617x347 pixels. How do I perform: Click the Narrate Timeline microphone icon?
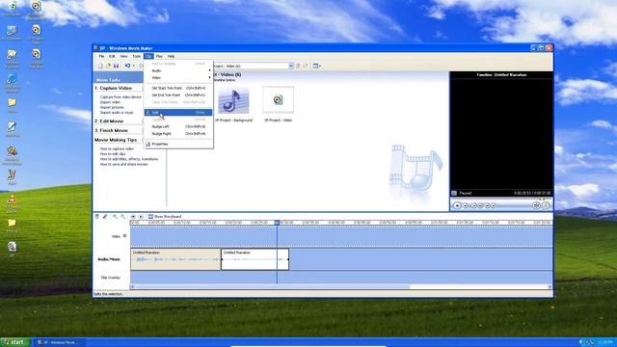pyautogui.click(x=105, y=217)
